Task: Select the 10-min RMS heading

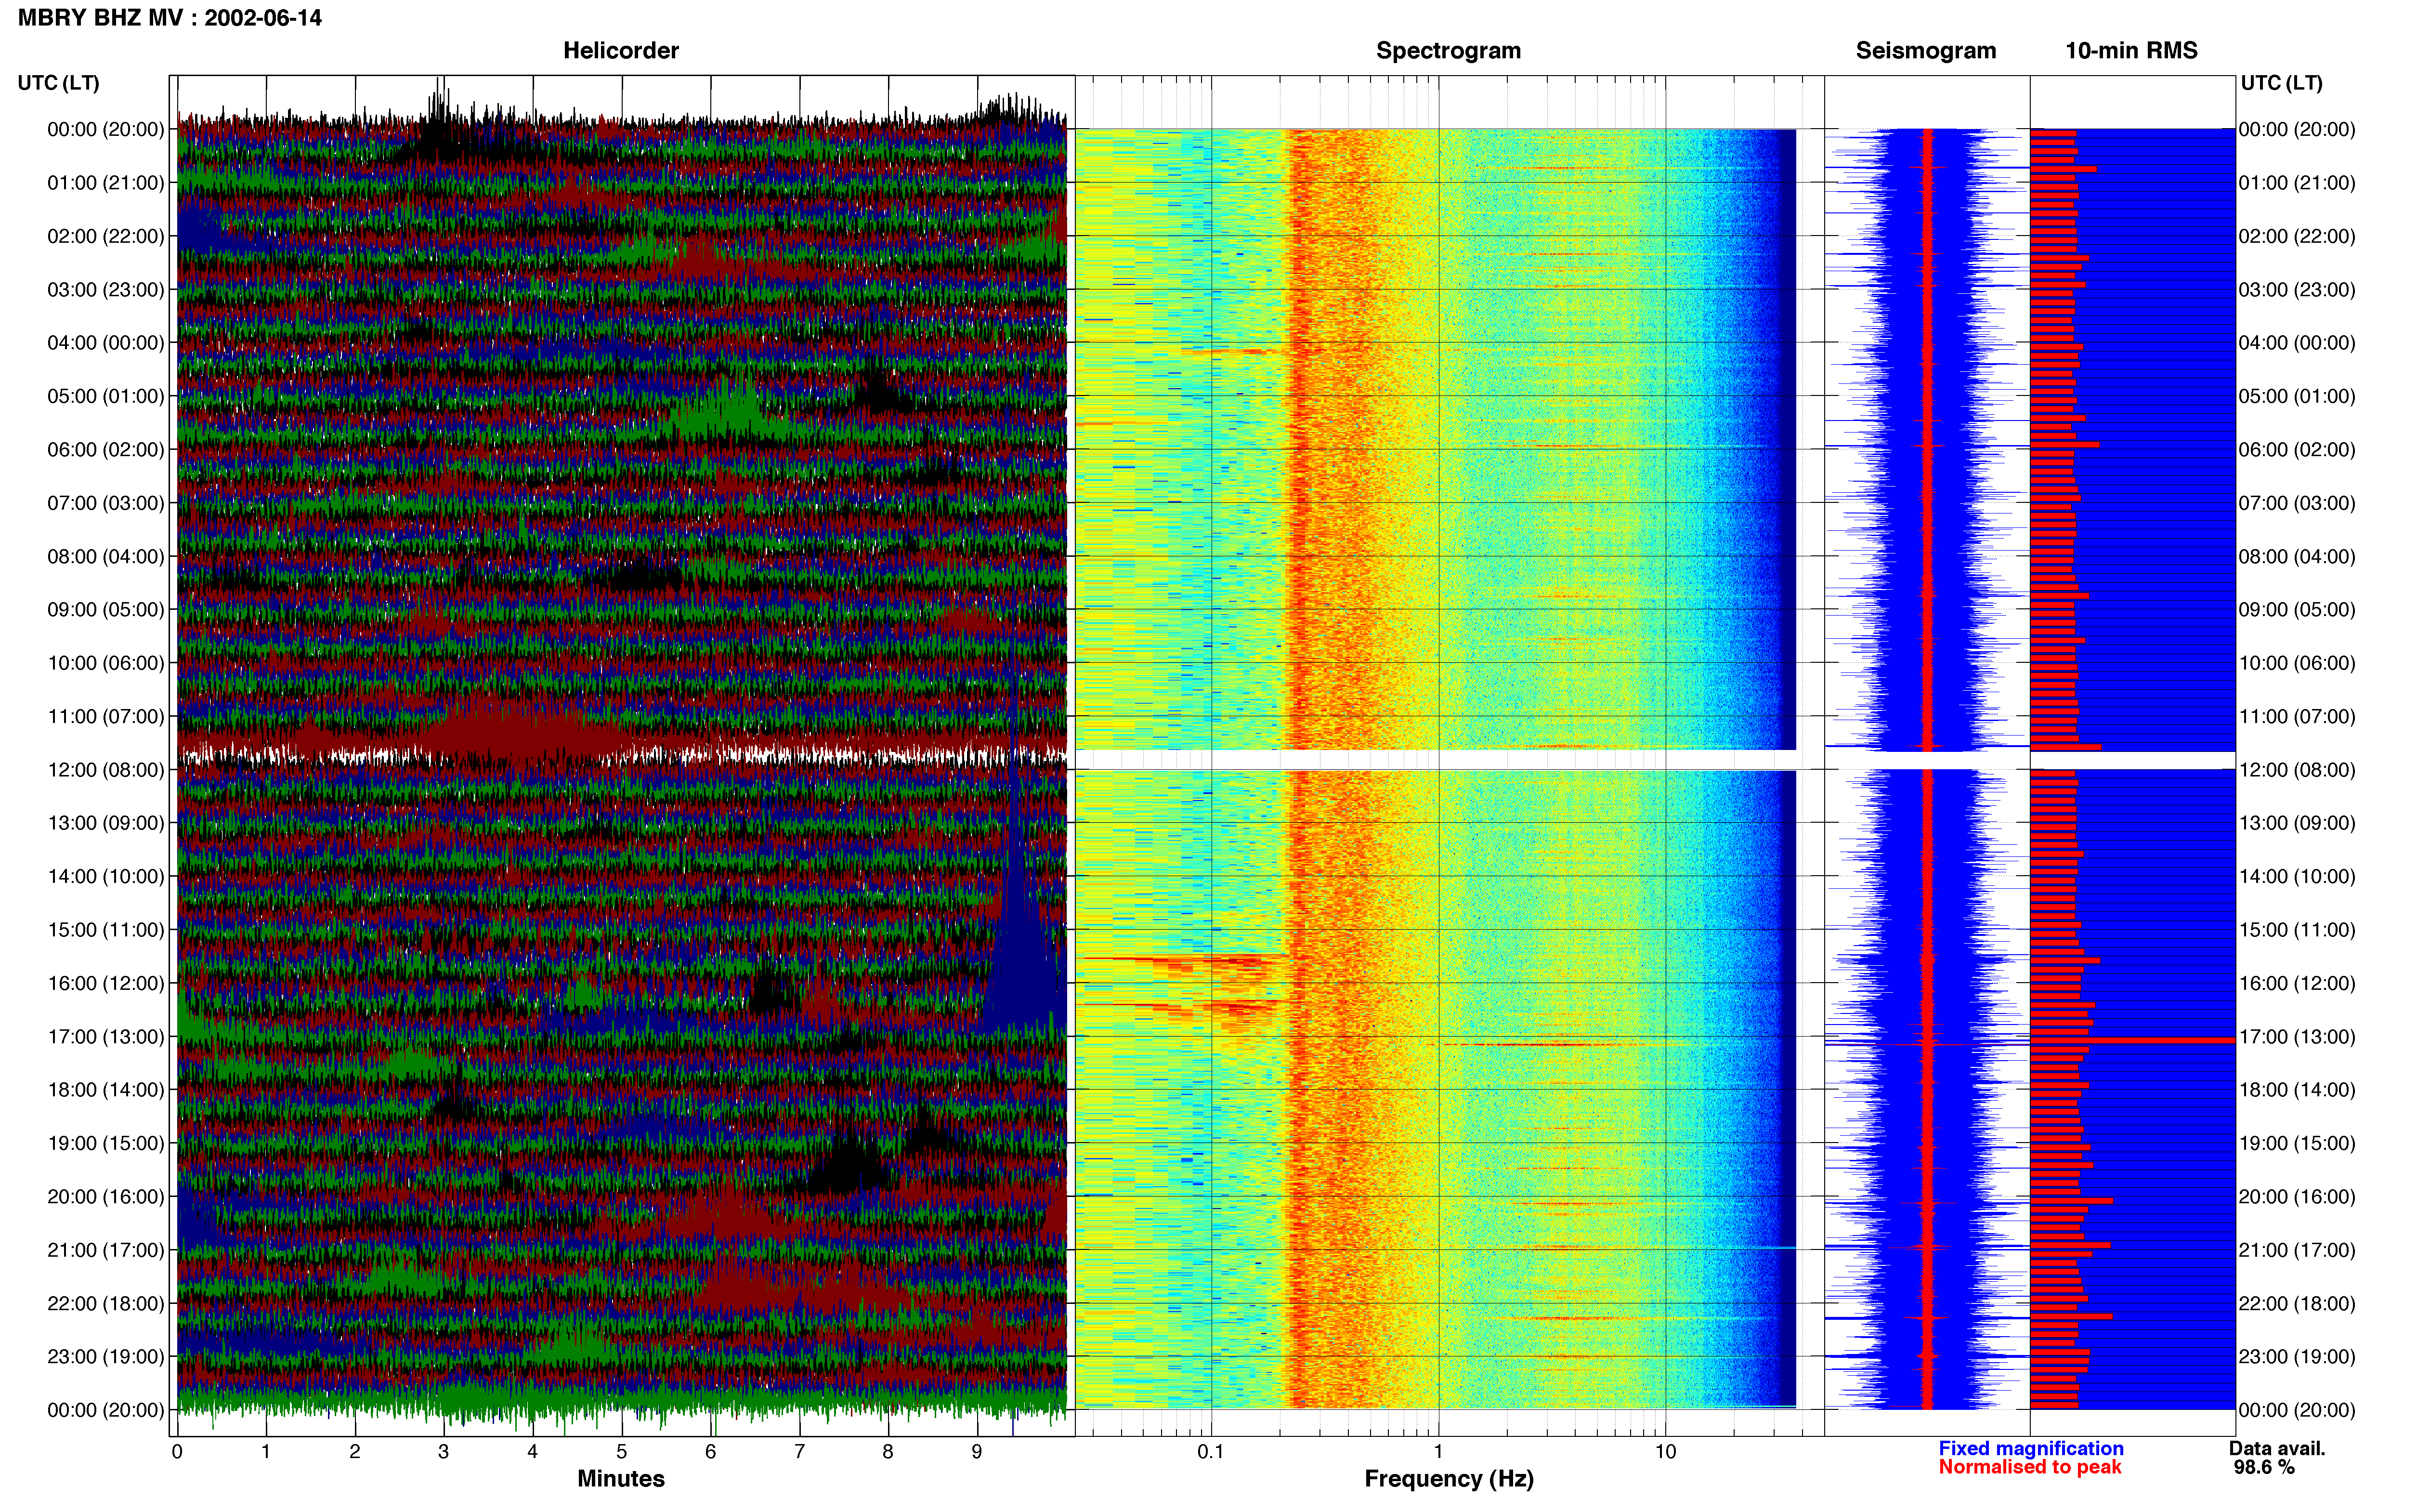Action: pyautogui.click(x=2131, y=51)
